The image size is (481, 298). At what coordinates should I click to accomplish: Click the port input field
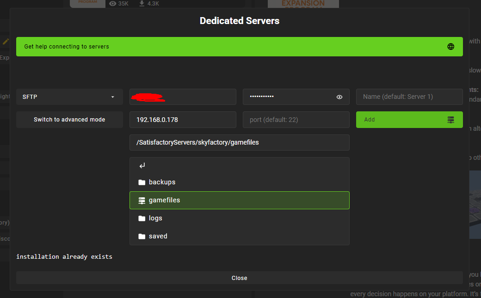point(296,120)
